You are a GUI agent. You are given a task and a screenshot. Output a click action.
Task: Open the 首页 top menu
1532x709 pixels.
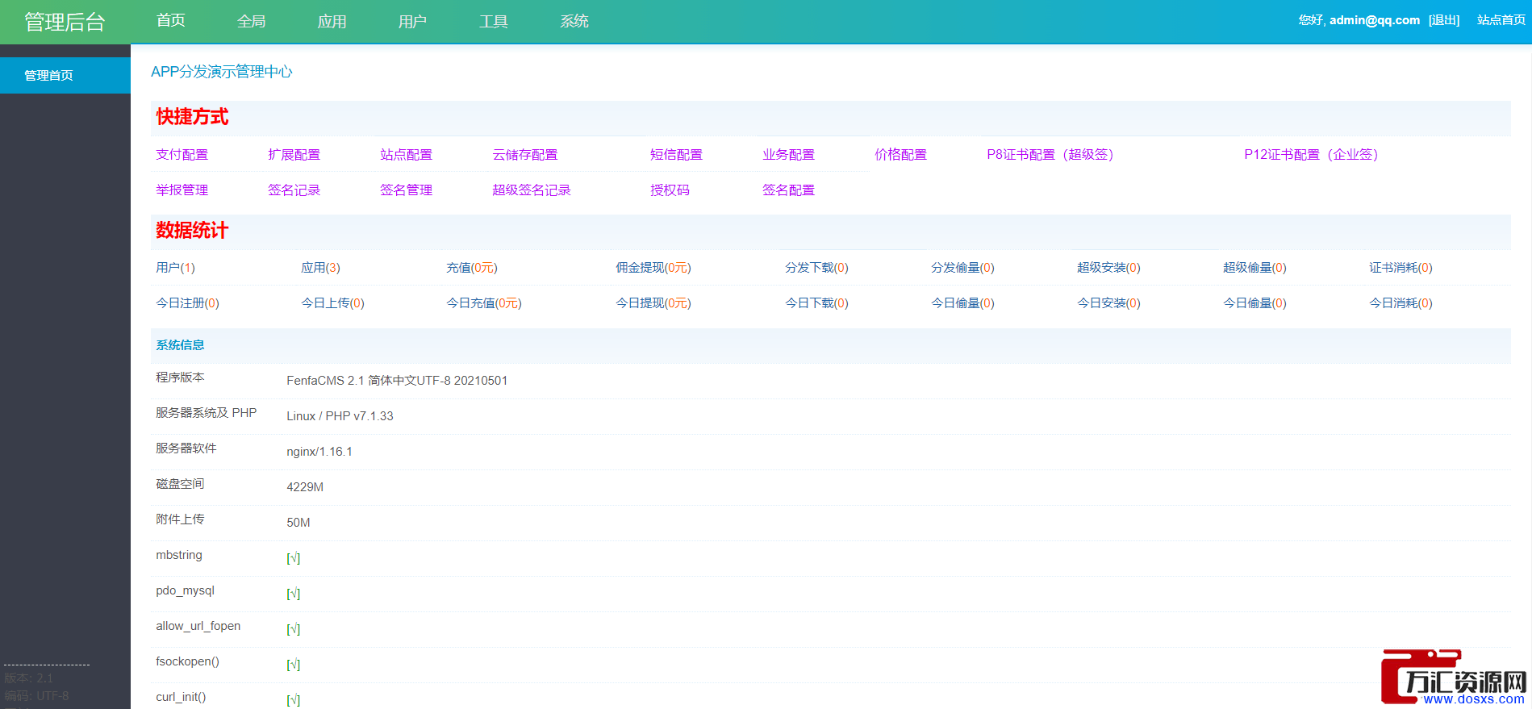point(170,21)
